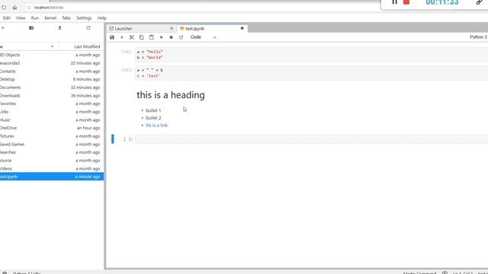
Task: Select the Downloads folder
Action: (x=52, y=96)
